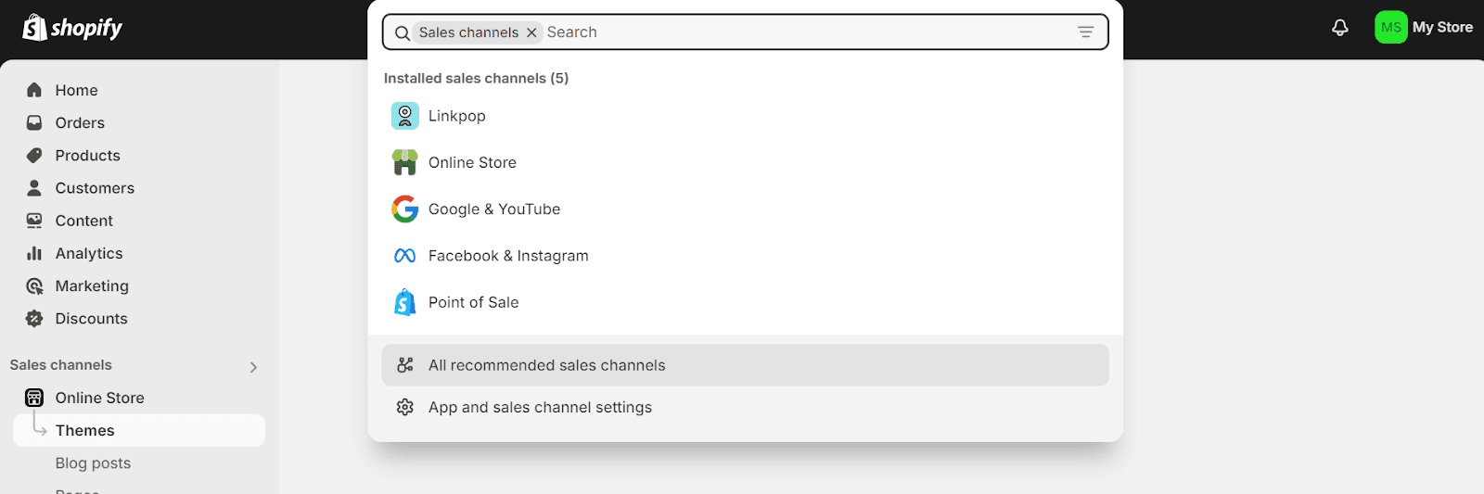
Task: Click the Online Store storefront icon in results
Action: pyautogui.click(x=404, y=162)
